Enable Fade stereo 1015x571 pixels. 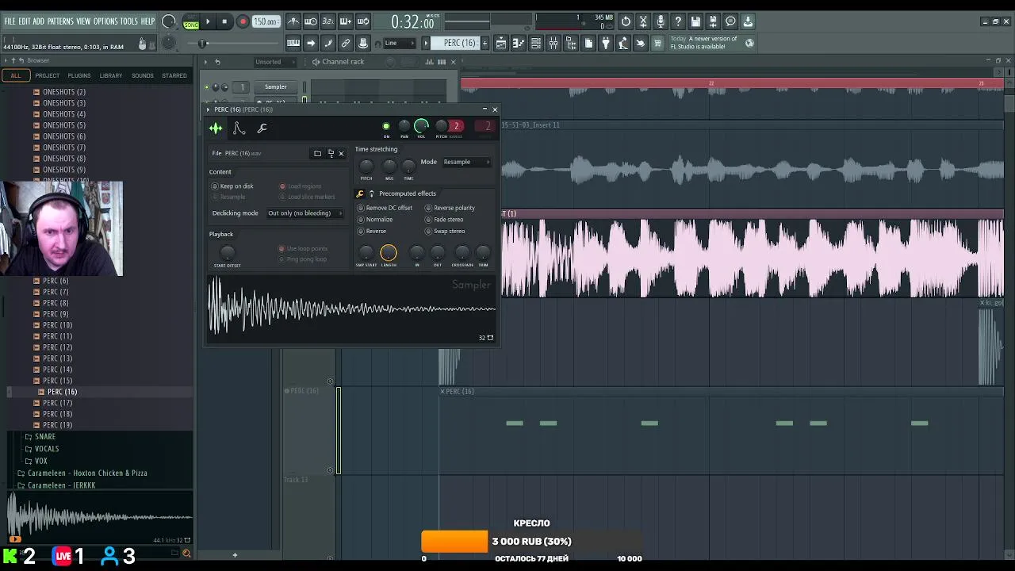pos(444,220)
